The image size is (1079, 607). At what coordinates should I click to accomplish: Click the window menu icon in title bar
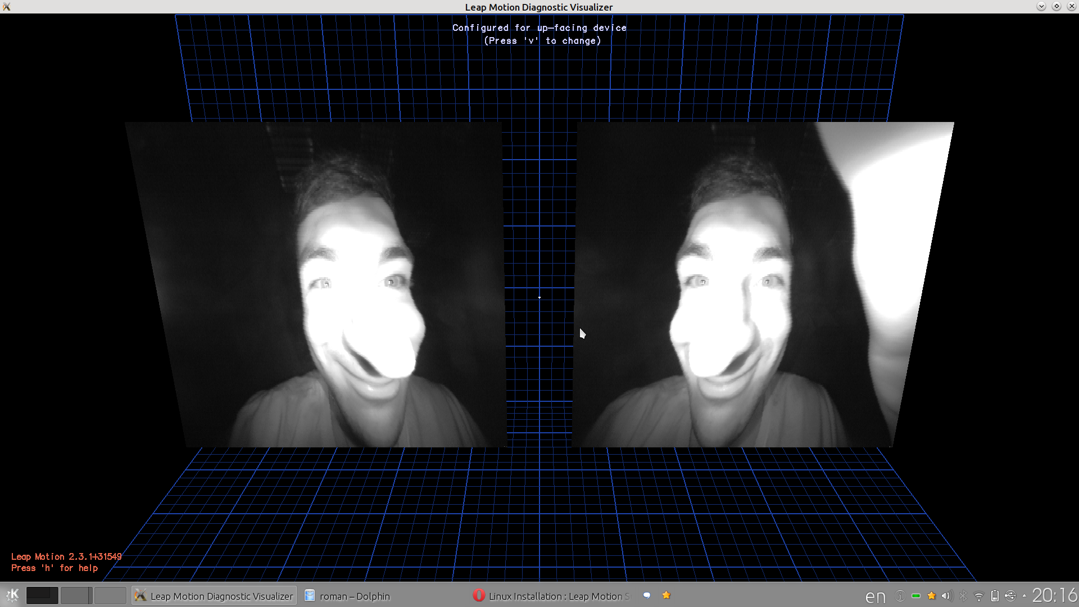(7, 7)
